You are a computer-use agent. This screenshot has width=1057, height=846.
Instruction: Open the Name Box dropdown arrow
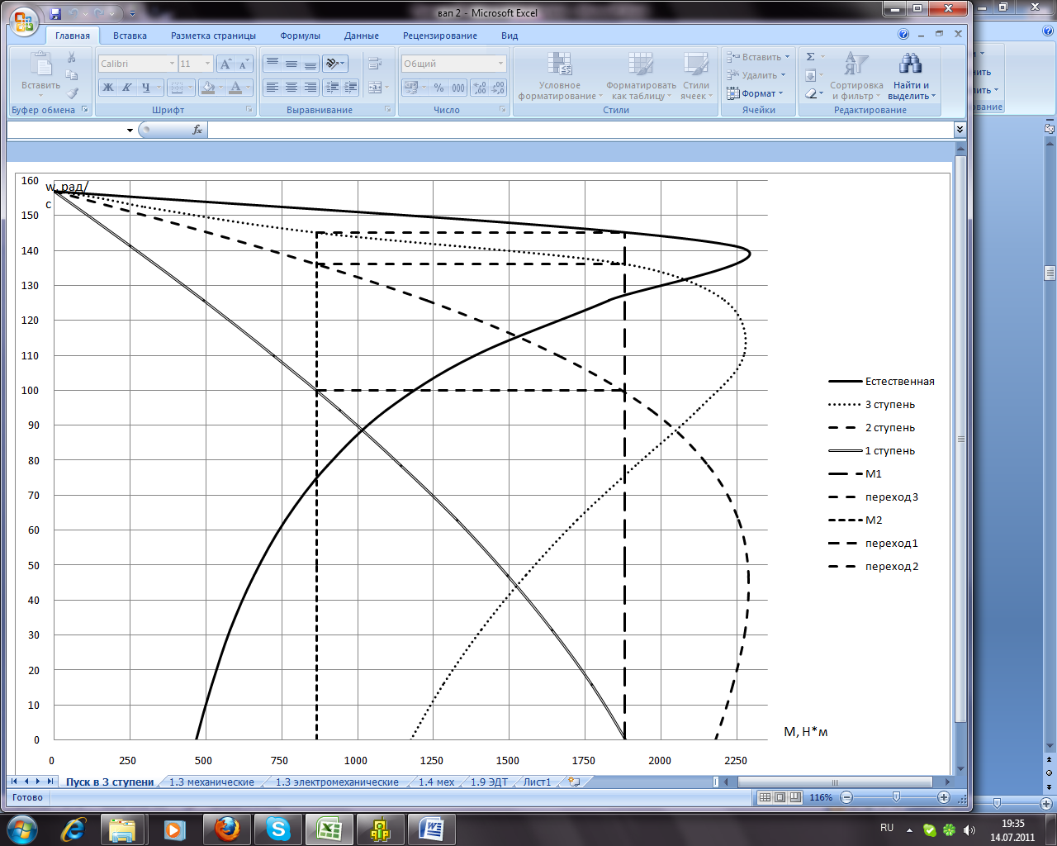(x=130, y=130)
